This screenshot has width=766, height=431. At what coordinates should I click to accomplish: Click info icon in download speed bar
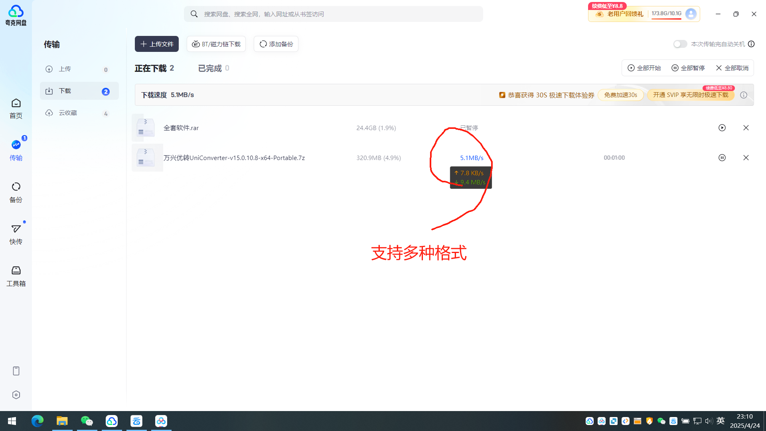pos(744,95)
